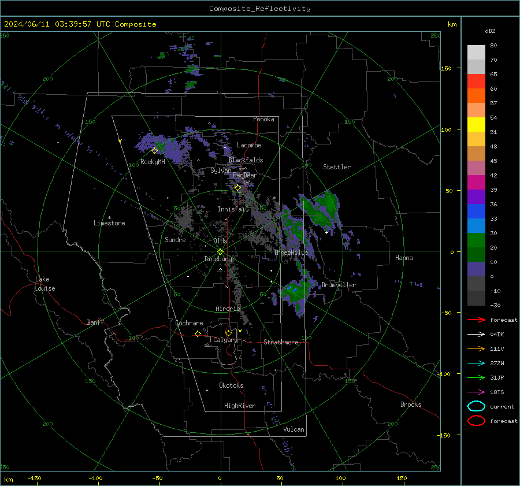520x486 pixels.
Task: Click the -100 tick on bottom km axis
Action: pyautogui.click(x=95, y=478)
